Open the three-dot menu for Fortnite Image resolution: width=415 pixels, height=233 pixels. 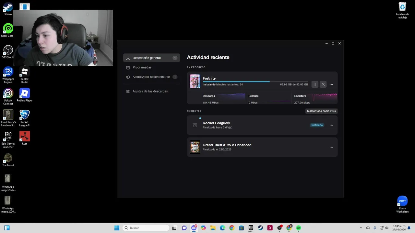(x=331, y=84)
